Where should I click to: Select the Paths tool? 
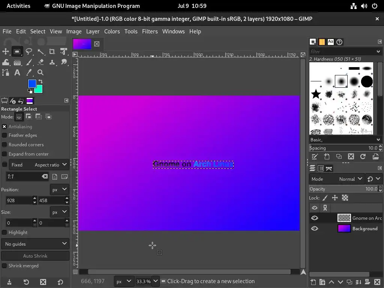[5, 72]
